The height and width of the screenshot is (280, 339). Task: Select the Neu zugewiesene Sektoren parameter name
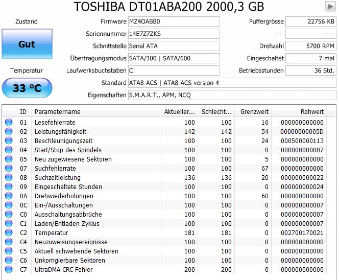(x=73, y=159)
